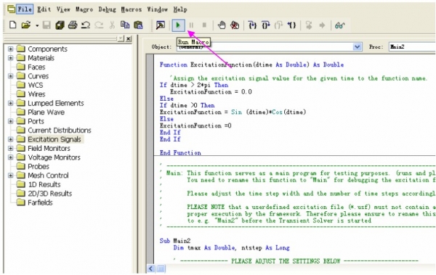The image size is (436, 275).
Task: Select the Excitation Signals folder label
Action: tap(54, 139)
